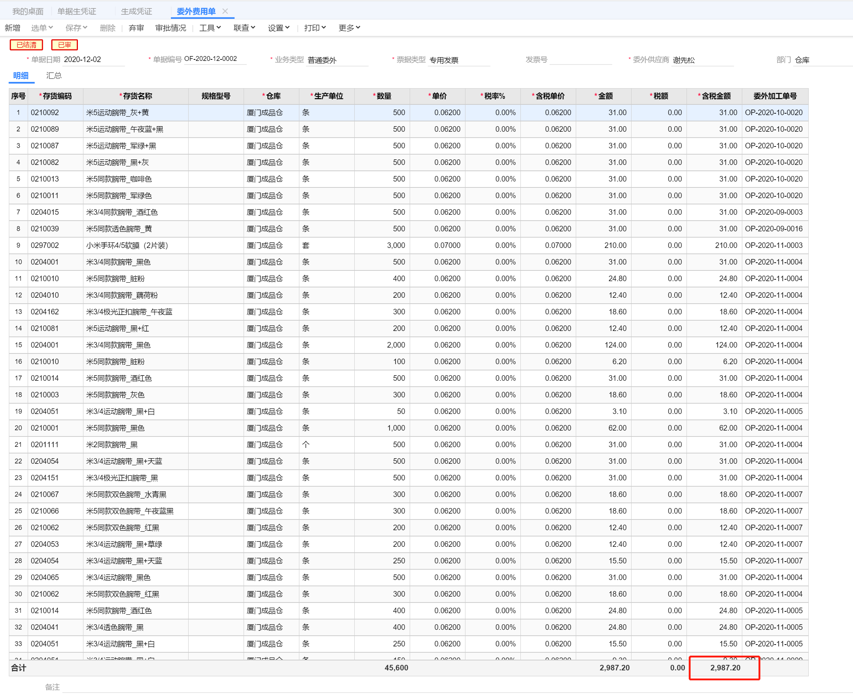Image resolution: width=853 pixels, height=694 pixels.
Task: Expand the 更多 menu
Action: point(349,28)
